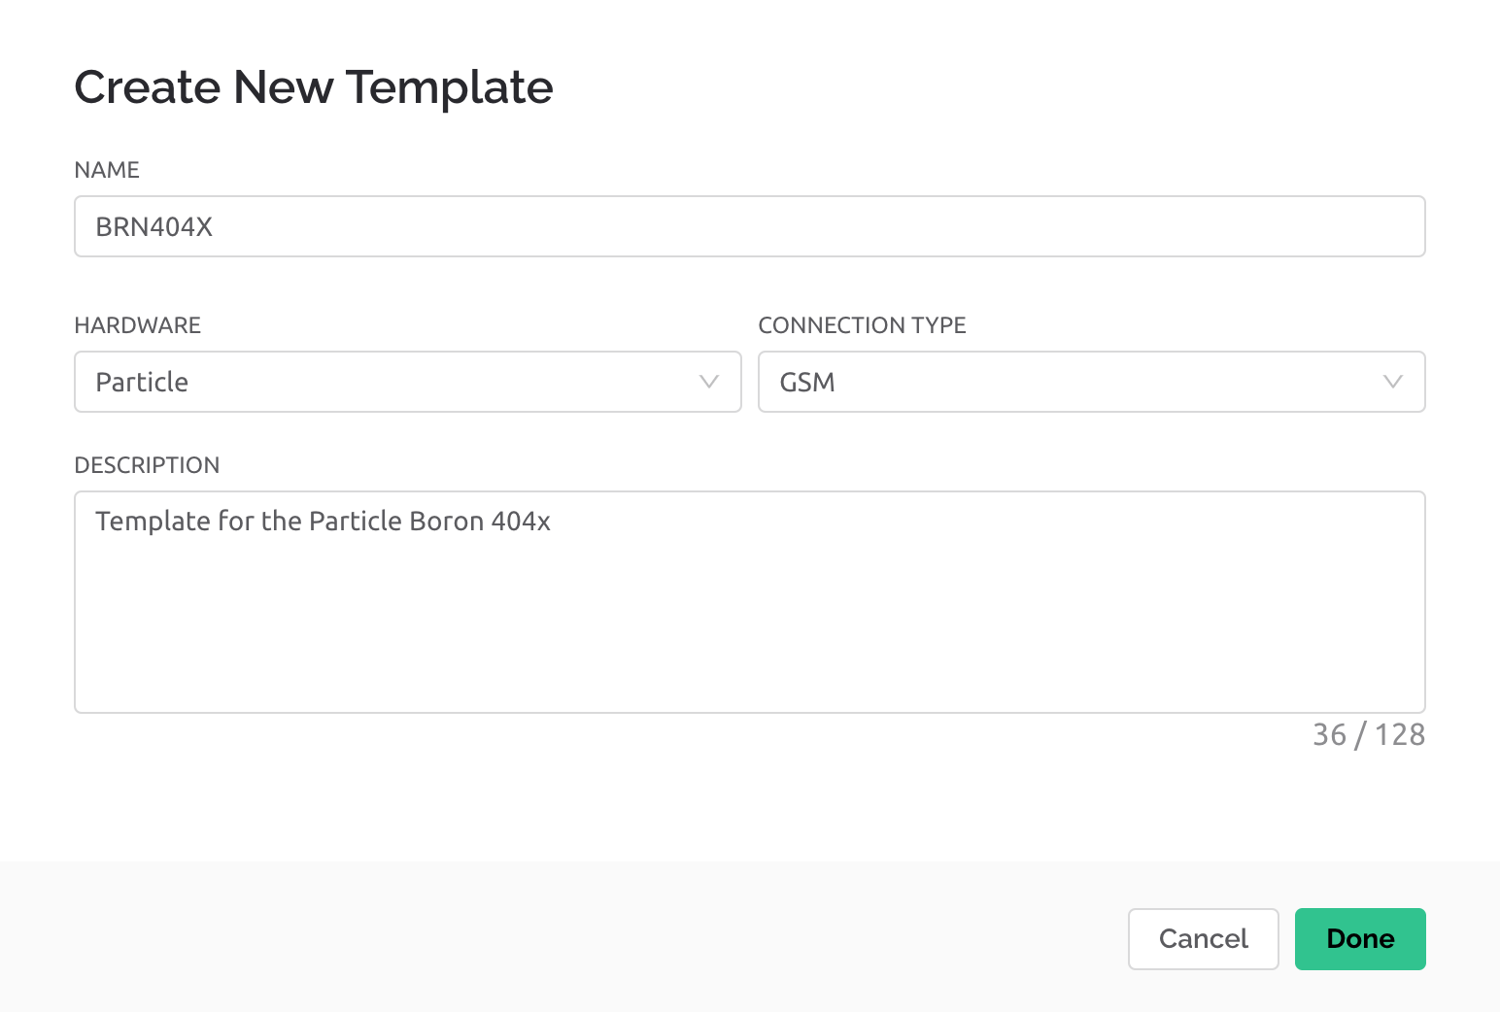Click the Connection Type dropdown chevron arrow

coord(1393,382)
